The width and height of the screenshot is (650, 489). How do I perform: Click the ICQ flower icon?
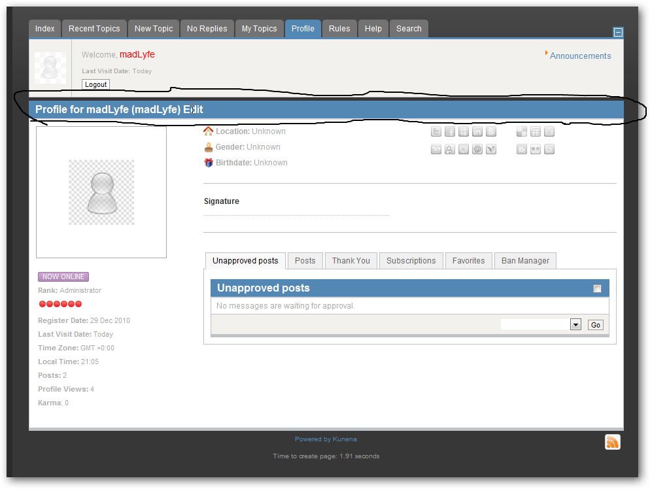click(x=477, y=149)
